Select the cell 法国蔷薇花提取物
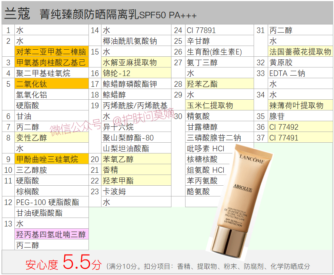The image size is (334, 275). (300, 52)
